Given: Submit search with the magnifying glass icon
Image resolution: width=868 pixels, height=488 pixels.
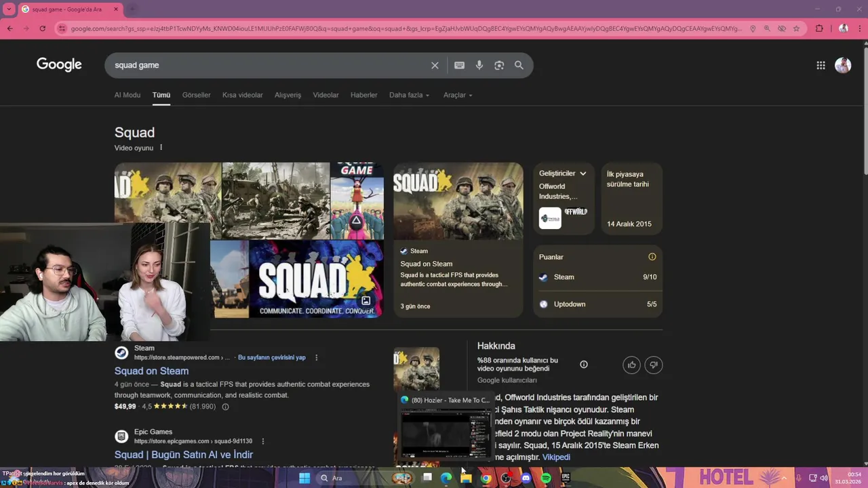Looking at the screenshot, I should (x=519, y=65).
